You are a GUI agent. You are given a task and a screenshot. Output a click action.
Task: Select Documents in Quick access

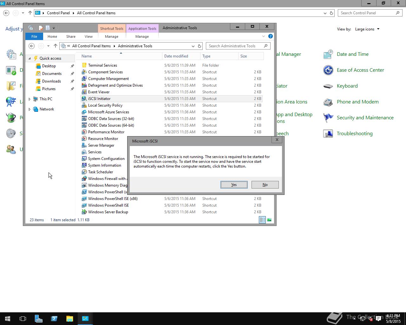[x=52, y=74]
